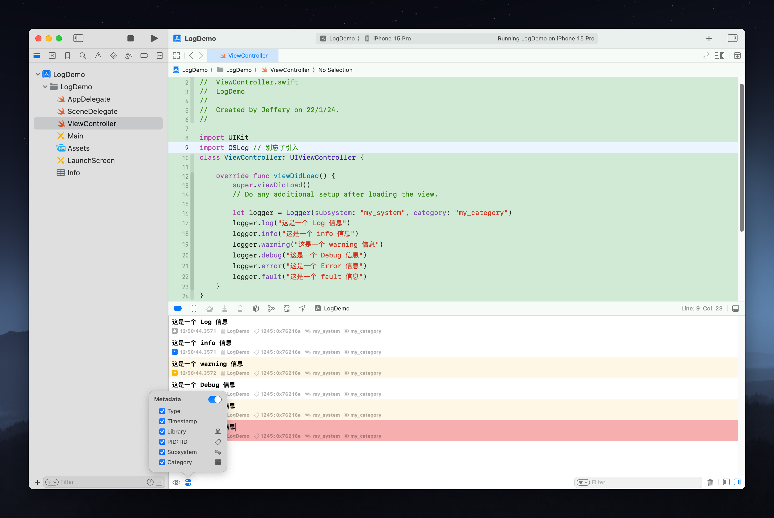Click iPhone 15 Pro device selector
Viewport: 774px width, 518px height.
point(391,38)
